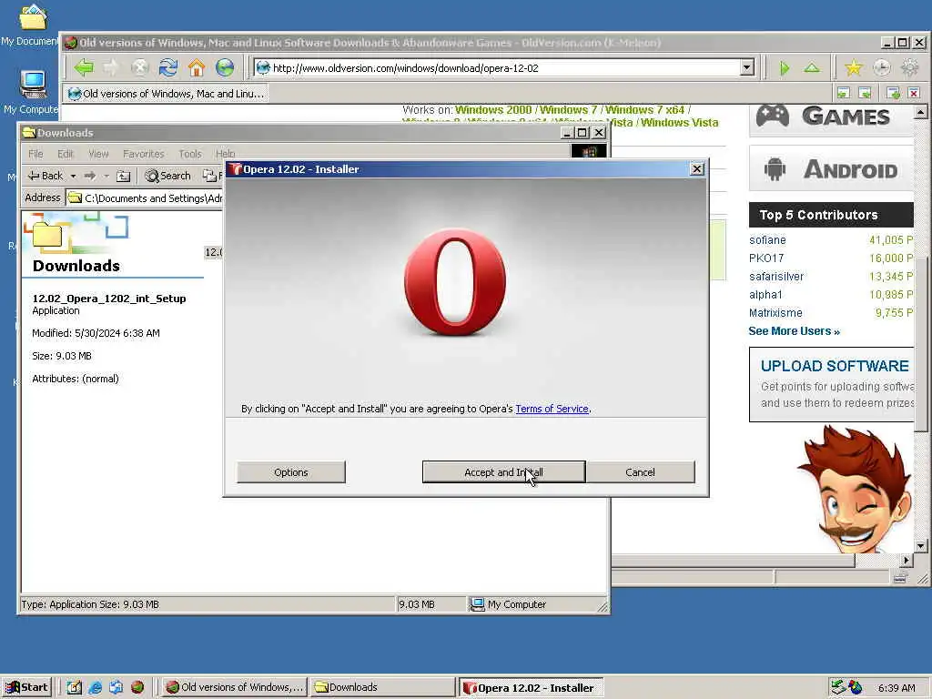Click Forward arrow in Downloads explorer
932x699 pixels.
[x=90, y=176]
